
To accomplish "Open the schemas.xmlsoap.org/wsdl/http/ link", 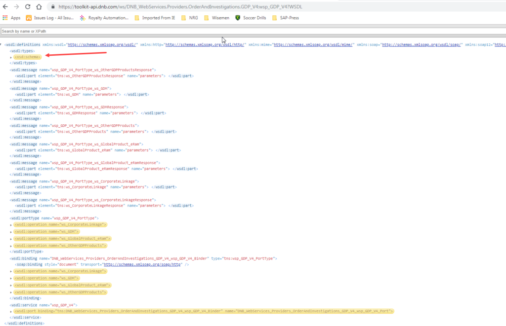I will click(x=205, y=45).
